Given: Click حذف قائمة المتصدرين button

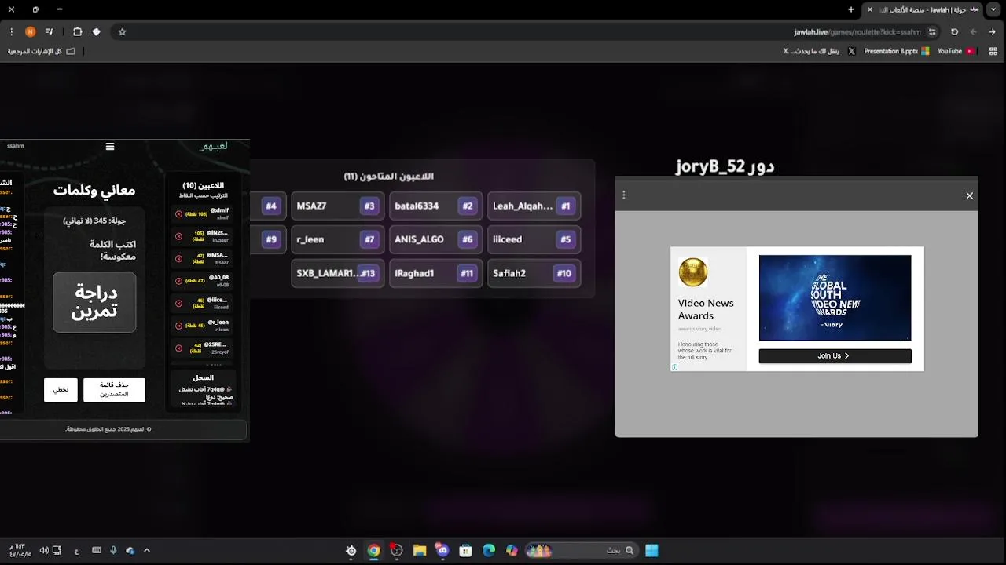Looking at the screenshot, I should point(114,389).
